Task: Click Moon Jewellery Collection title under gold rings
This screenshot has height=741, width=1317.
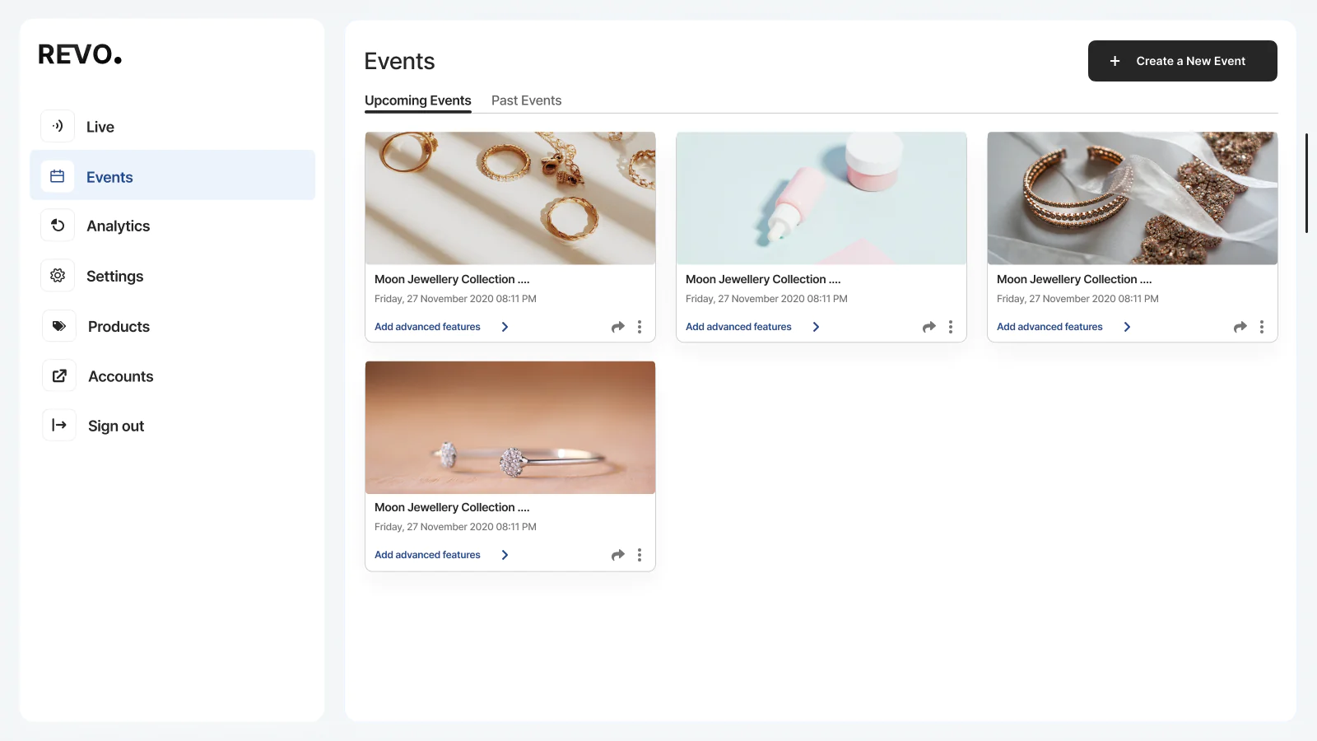Action: coord(452,279)
